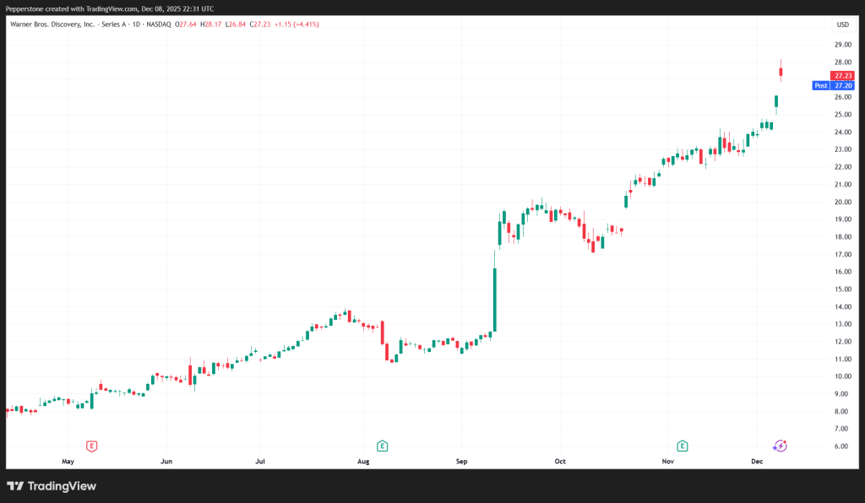Image resolution: width=865 pixels, height=503 pixels.
Task: Click the TradingView logo at bottom left
Action: [52, 486]
